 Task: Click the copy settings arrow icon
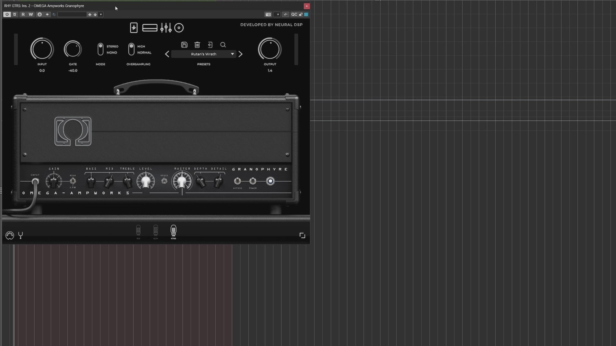point(47,14)
